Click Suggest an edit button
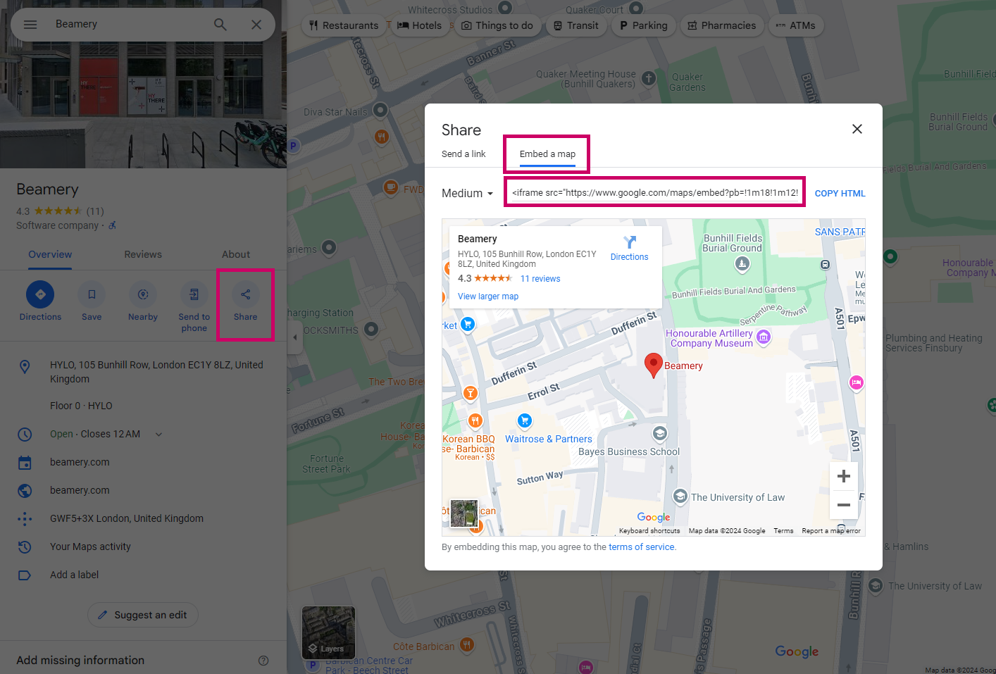 (143, 615)
